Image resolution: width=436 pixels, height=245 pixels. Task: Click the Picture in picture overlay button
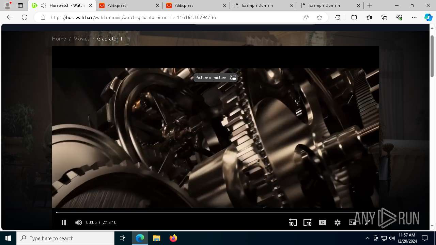pos(215,78)
